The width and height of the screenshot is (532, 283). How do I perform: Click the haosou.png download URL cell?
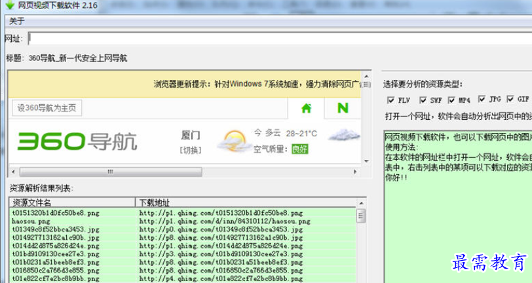click(x=225, y=221)
